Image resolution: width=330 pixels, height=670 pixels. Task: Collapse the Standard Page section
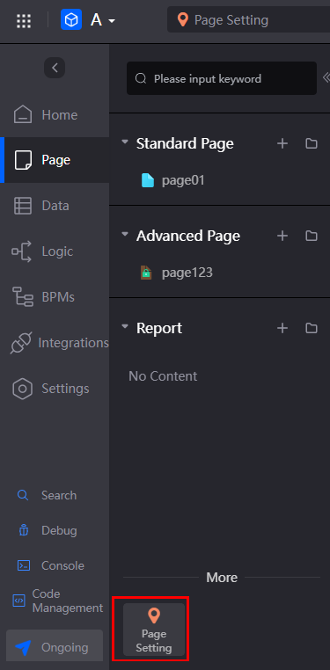tap(125, 142)
